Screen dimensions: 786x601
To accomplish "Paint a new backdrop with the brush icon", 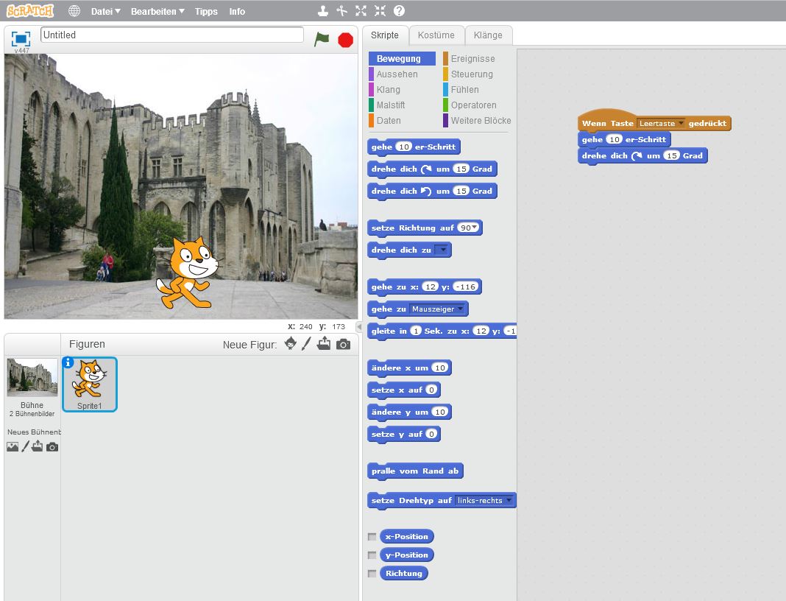I will coord(24,446).
